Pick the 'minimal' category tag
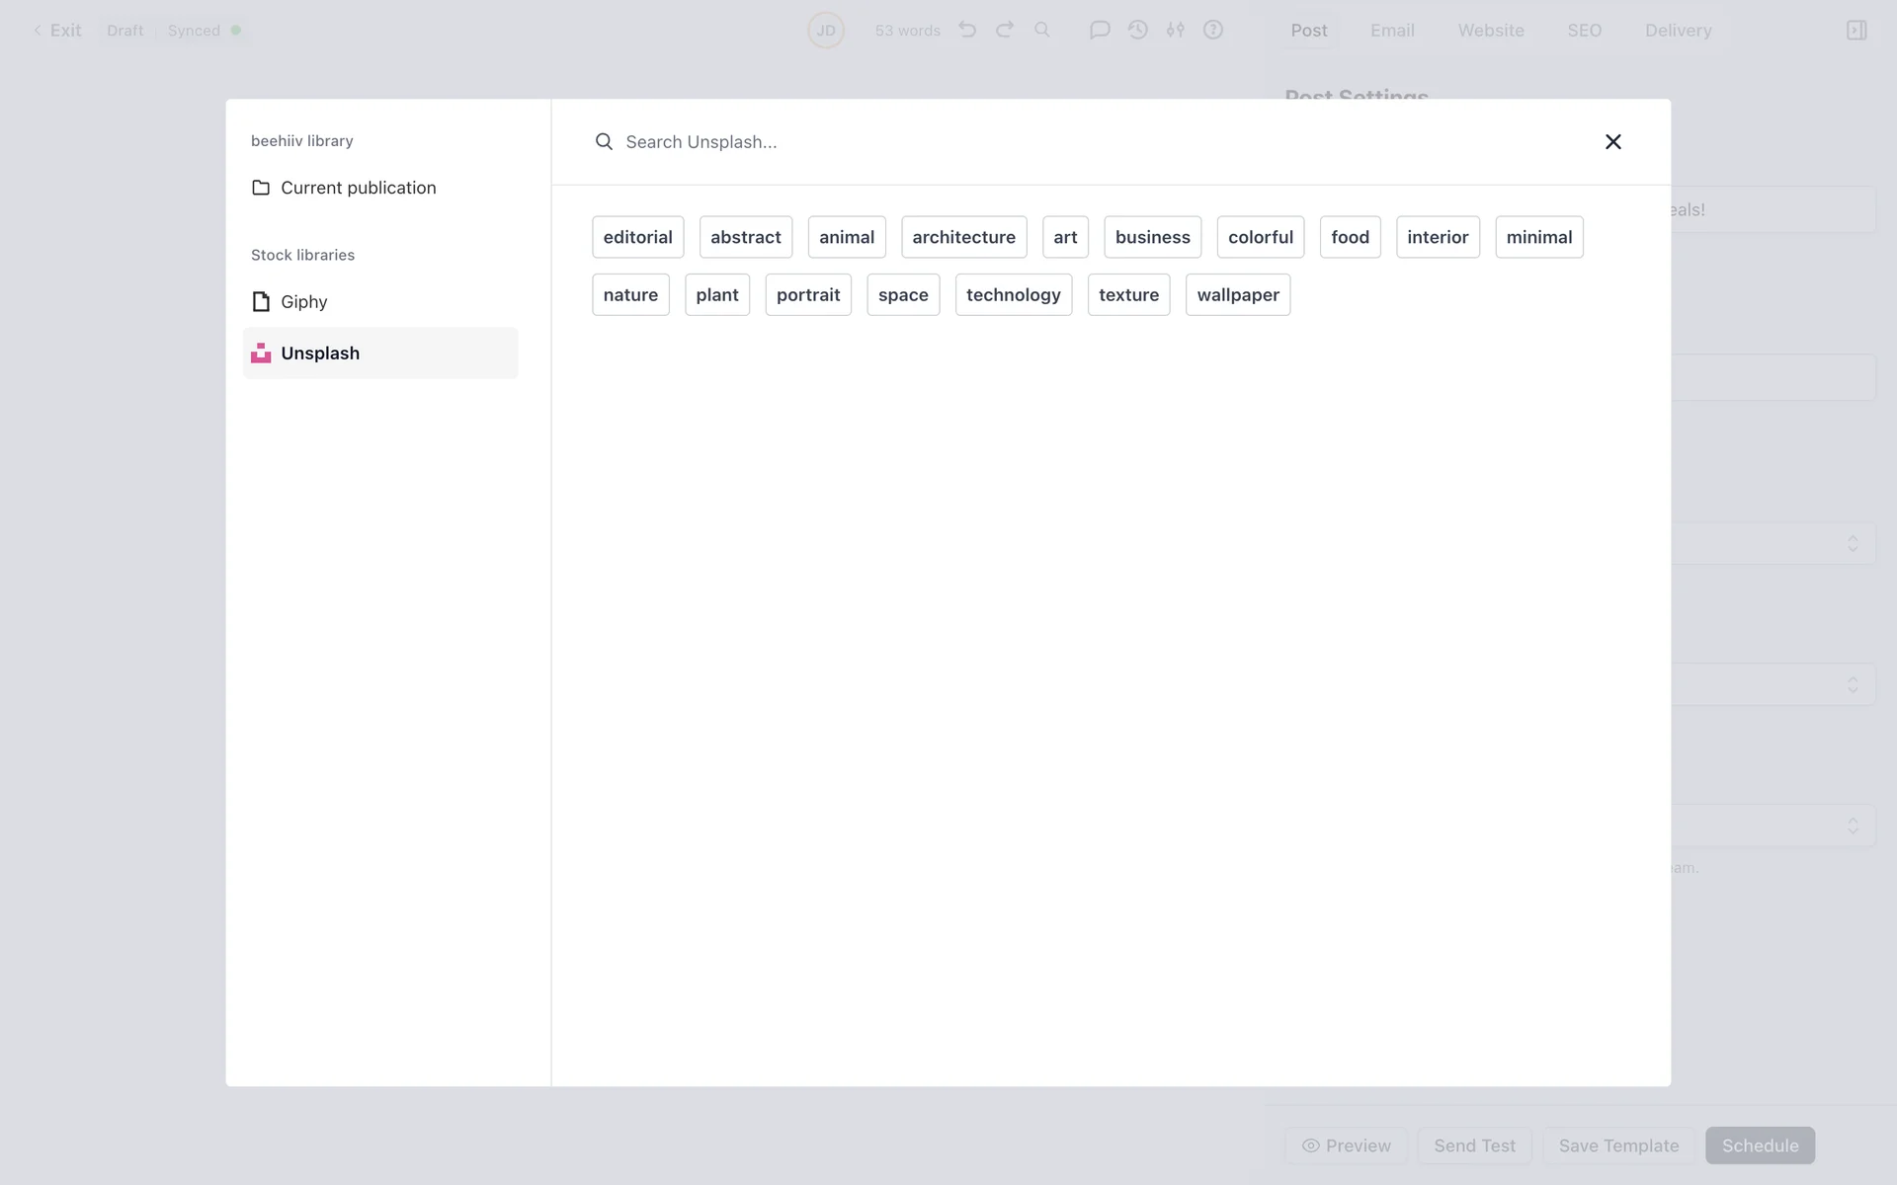 pyautogui.click(x=1538, y=237)
